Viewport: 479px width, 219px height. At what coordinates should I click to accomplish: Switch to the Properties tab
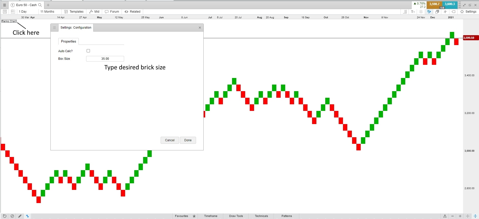(x=68, y=42)
